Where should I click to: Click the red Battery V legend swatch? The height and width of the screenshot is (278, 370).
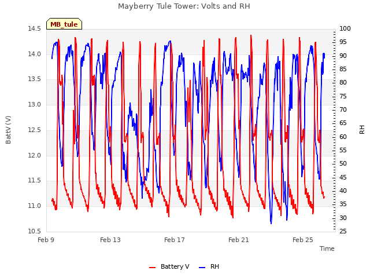pos(153,268)
